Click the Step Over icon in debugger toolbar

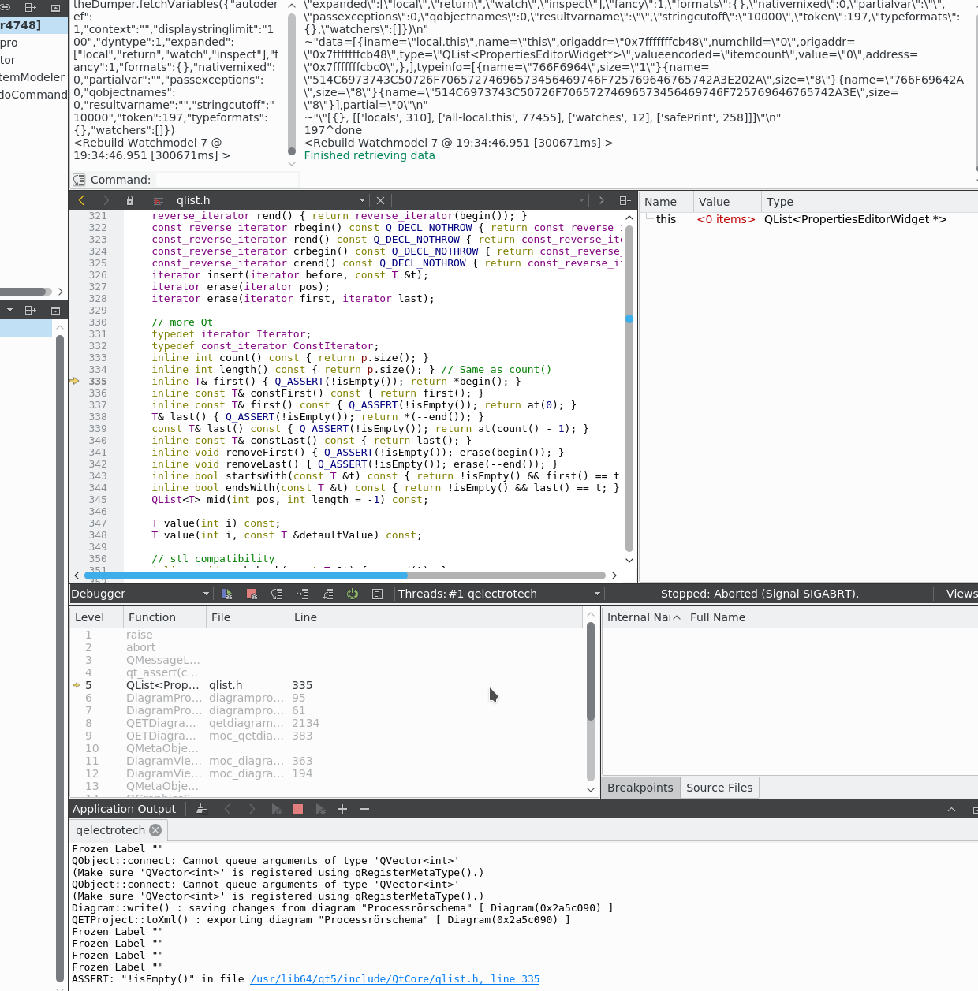[x=277, y=594]
